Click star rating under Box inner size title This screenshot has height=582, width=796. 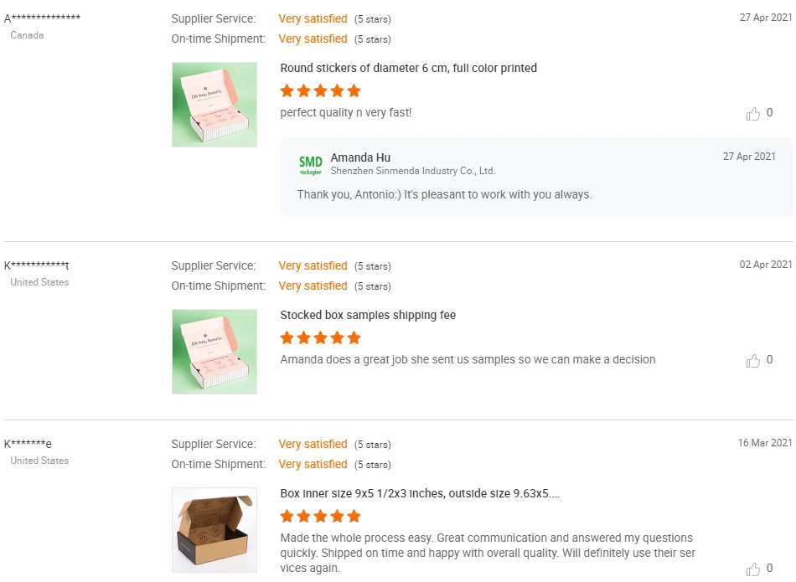(x=320, y=517)
